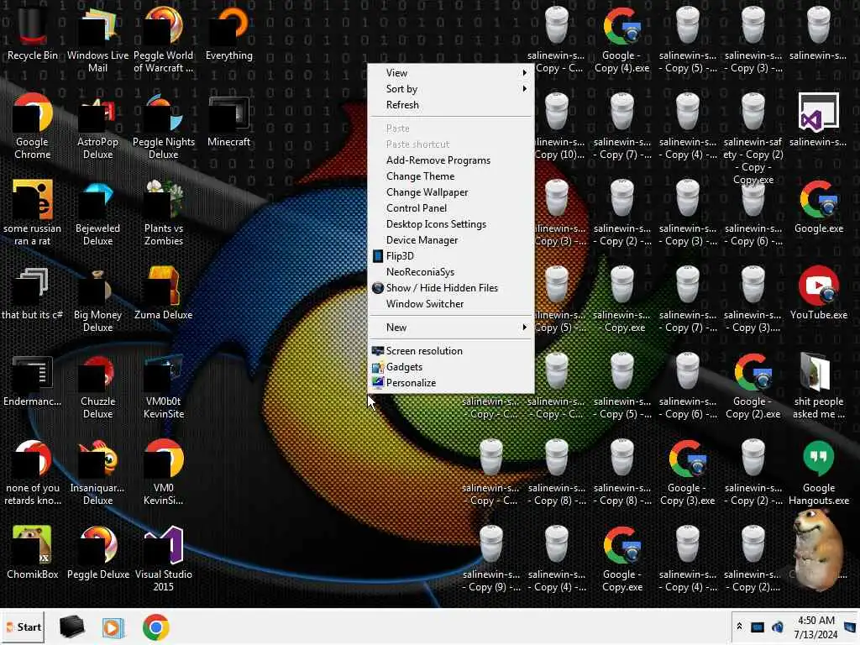Image resolution: width=860 pixels, height=645 pixels.
Task: Click the Endermanc... desktop icon
Action: pyautogui.click(x=33, y=380)
